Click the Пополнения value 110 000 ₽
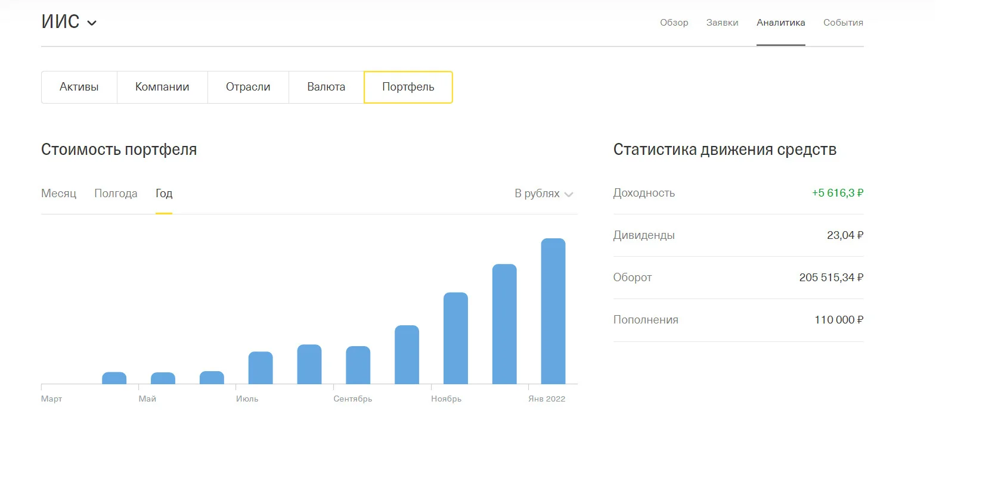Screen dimensions: 992x504 pyautogui.click(x=839, y=320)
